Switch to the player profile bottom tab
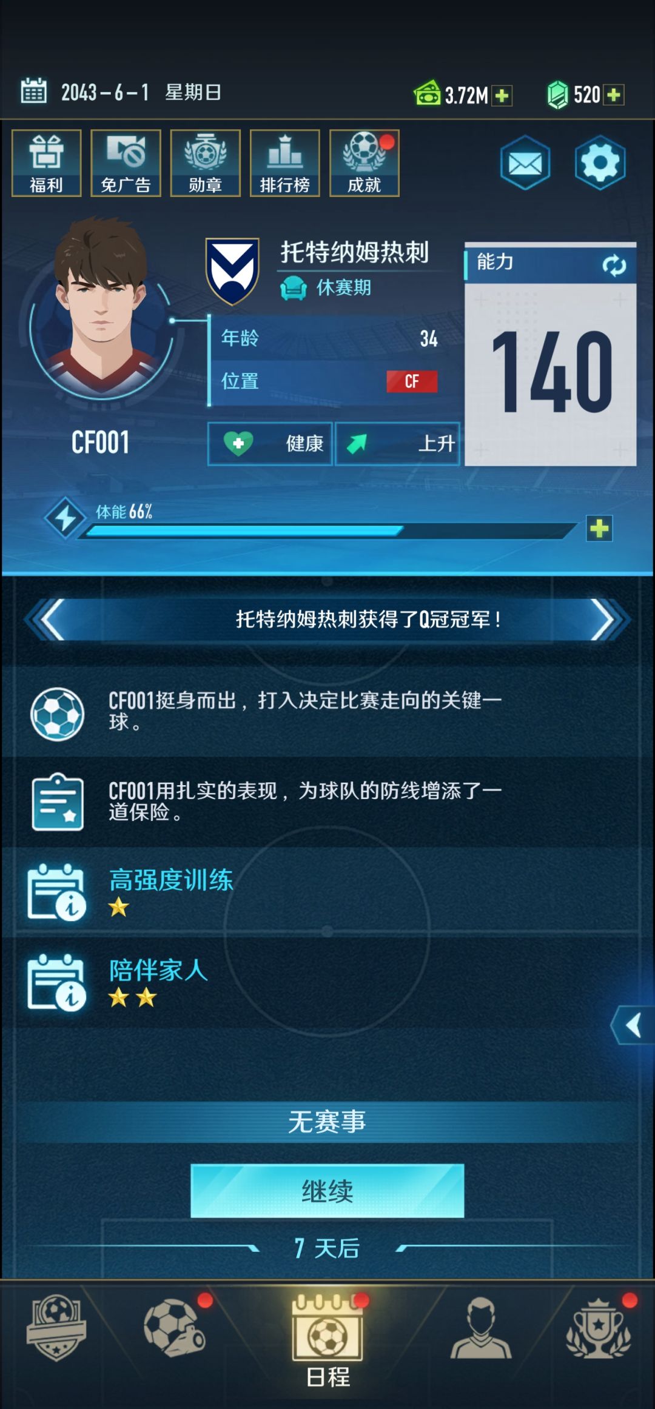 click(480, 1329)
